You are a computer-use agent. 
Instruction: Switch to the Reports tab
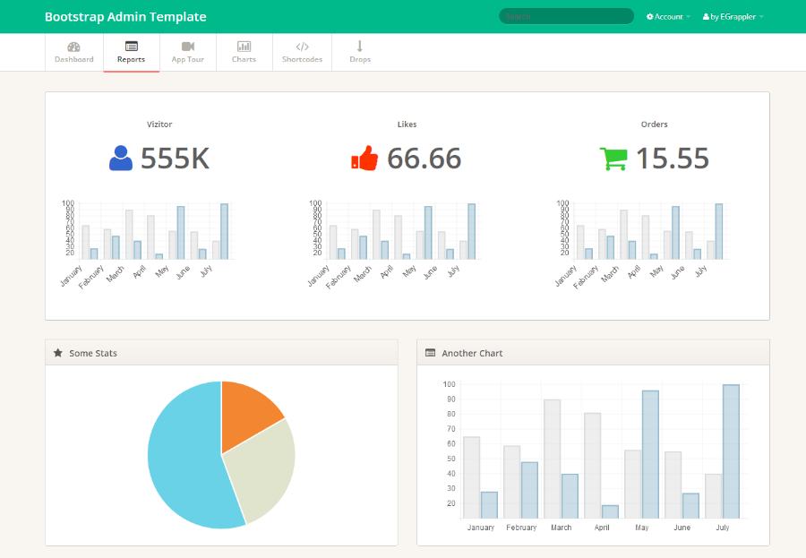coord(131,53)
